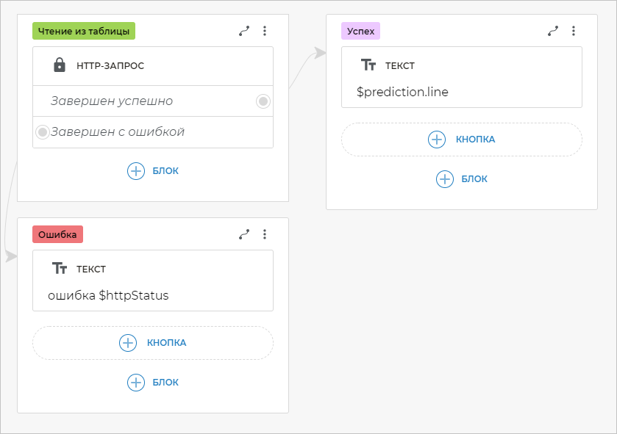Add a Кнопка in the Успех card

(x=461, y=140)
